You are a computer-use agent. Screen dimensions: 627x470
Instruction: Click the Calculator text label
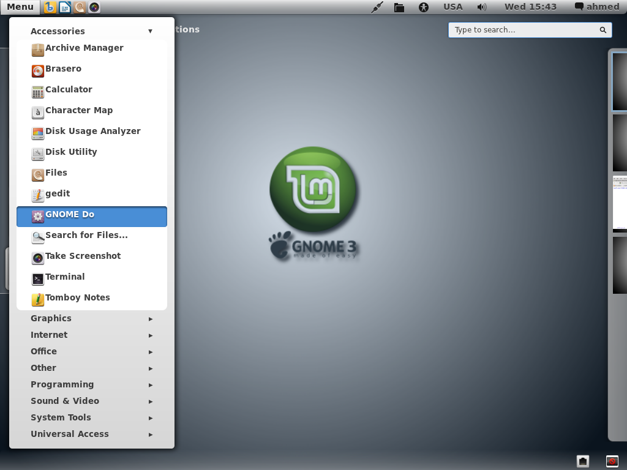coord(69,89)
